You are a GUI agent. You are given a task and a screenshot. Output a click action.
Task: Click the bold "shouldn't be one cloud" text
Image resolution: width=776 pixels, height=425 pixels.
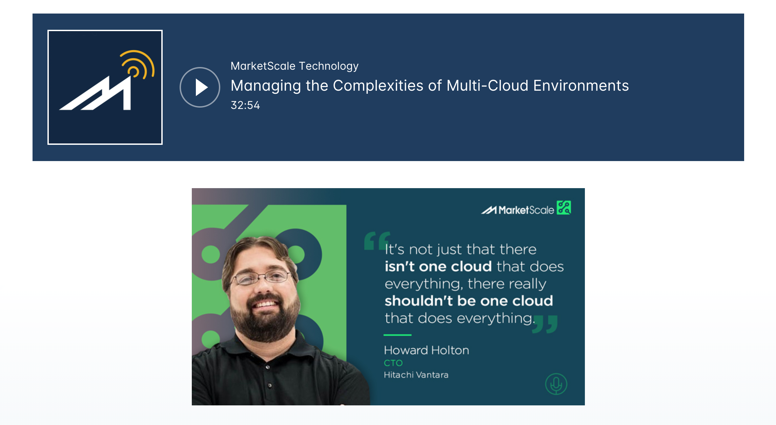[x=468, y=301]
